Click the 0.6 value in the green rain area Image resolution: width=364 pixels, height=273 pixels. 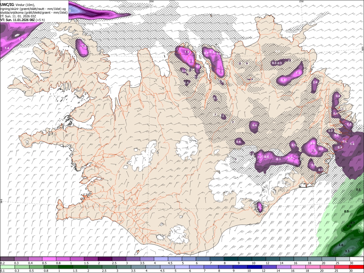pyautogui.click(x=358, y=190)
